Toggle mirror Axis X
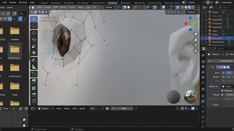 (223, 73)
